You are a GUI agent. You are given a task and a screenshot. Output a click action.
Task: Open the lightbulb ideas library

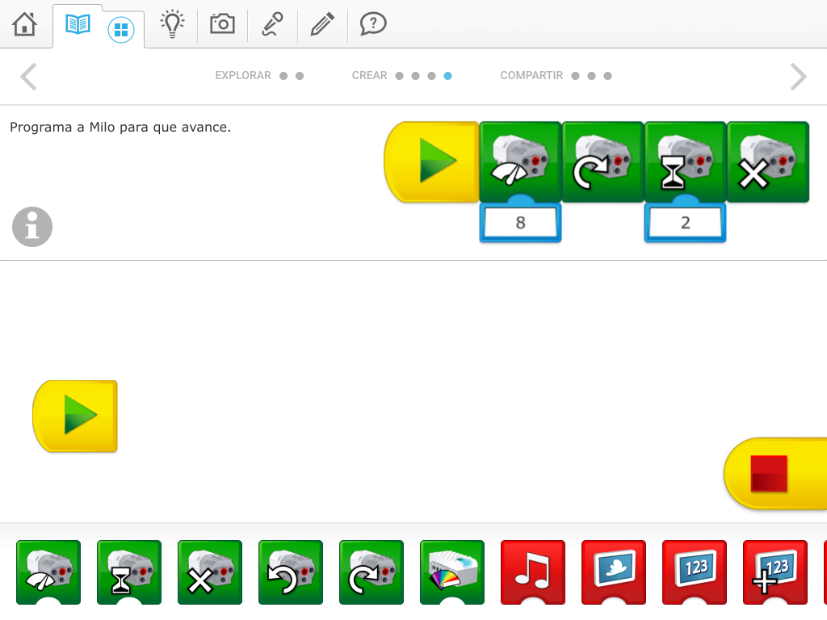click(171, 25)
